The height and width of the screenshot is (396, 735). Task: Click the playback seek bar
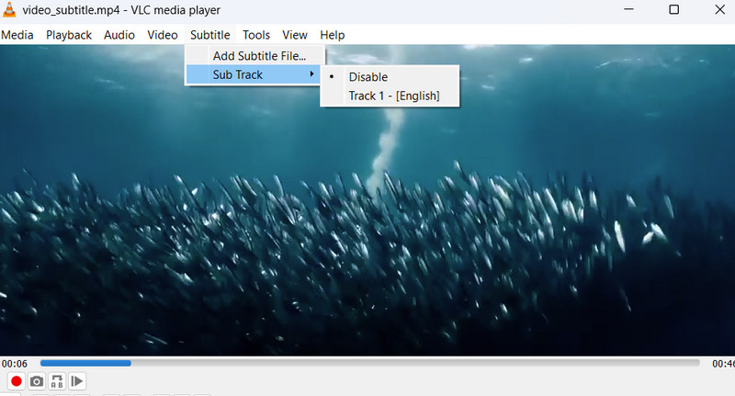point(370,363)
